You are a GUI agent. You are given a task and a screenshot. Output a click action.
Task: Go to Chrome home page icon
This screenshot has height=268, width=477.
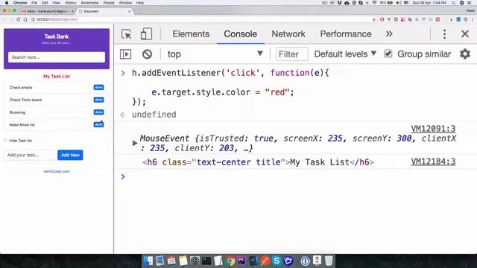coord(25,19)
